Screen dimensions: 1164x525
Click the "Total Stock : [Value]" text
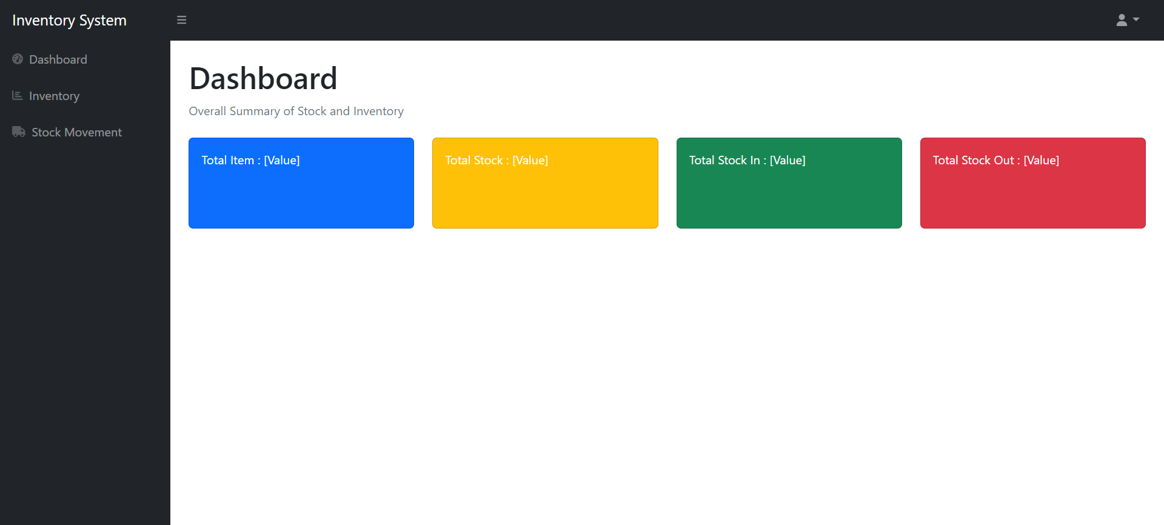(x=497, y=160)
